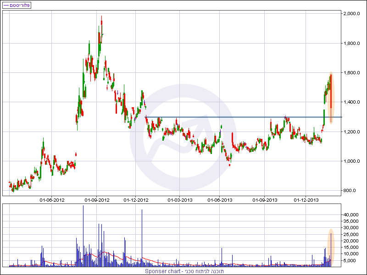Click the 01-12-2012 date label
Viewport: 367px width, 275px height.
click(x=136, y=200)
